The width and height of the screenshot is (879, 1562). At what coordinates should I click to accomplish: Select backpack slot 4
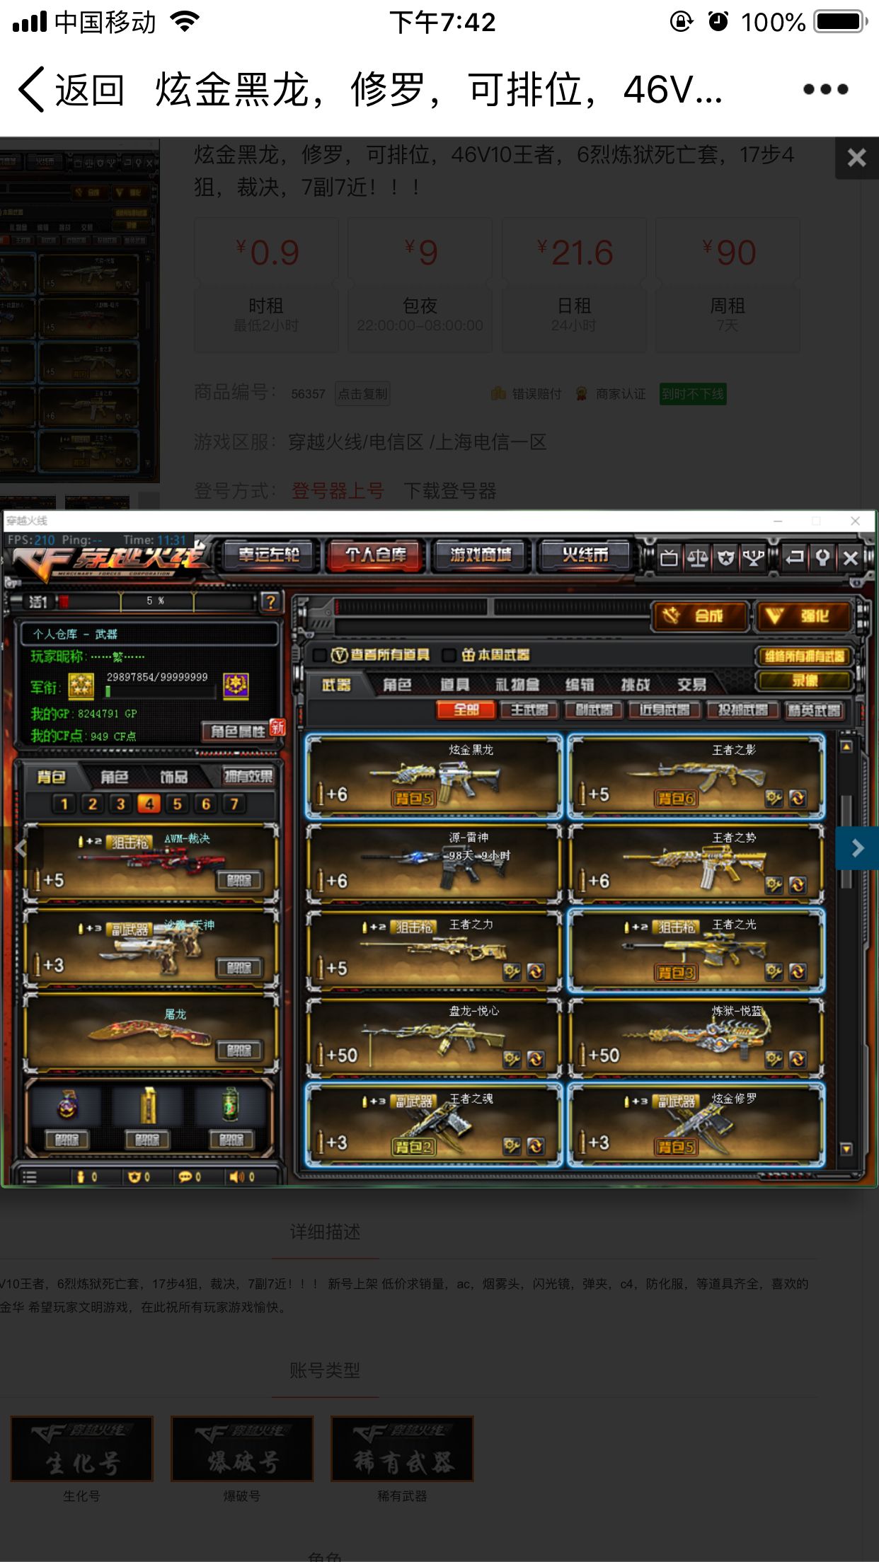[x=149, y=804]
